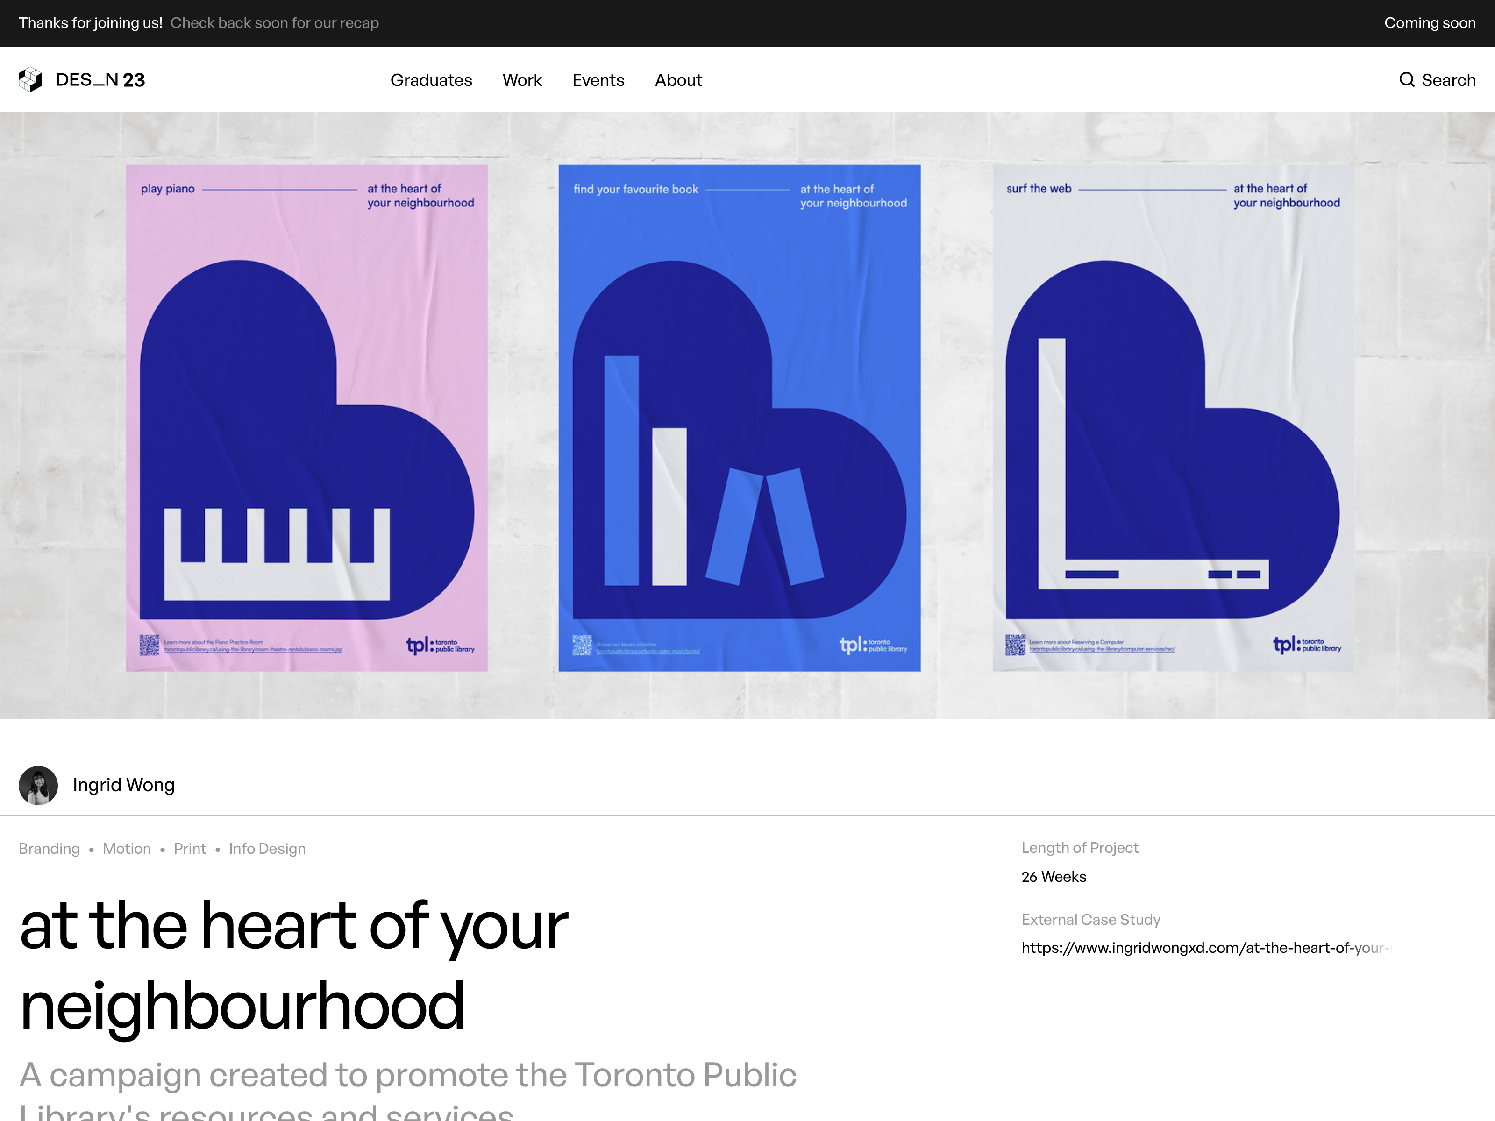Open the About page
Viewport: 1495px width, 1121px height.
678,80
